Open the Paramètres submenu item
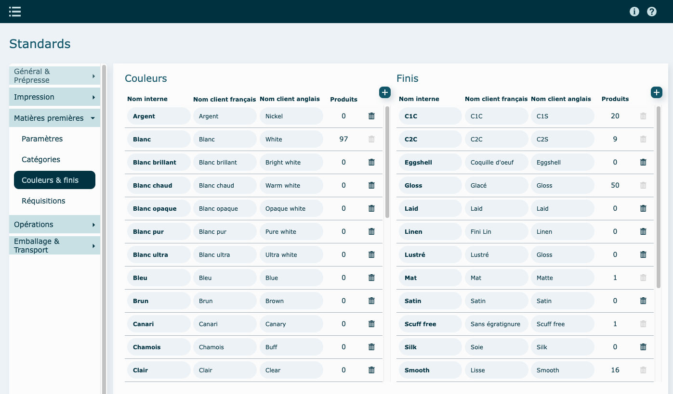This screenshot has height=394, width=673. coord(42,139)
